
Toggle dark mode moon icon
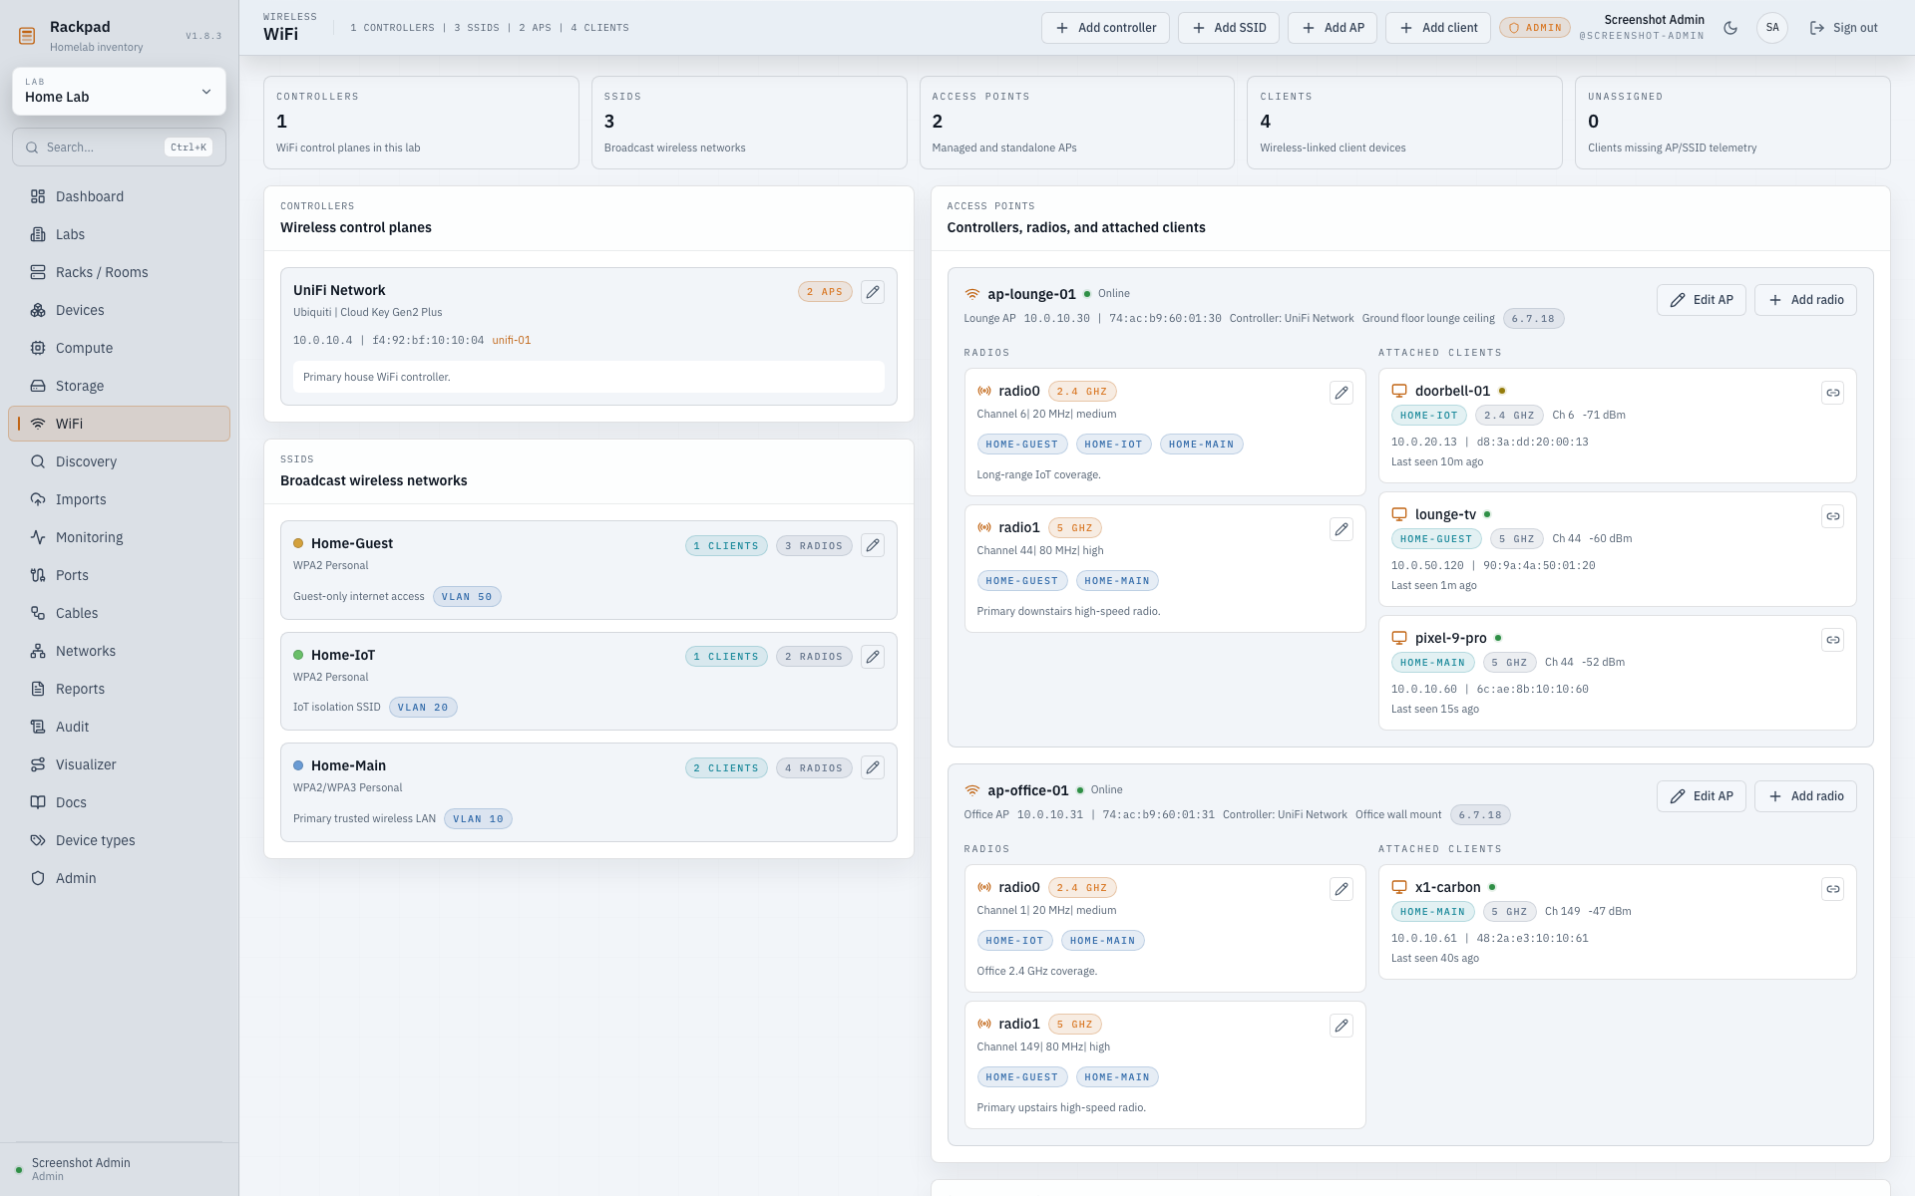1730,28
